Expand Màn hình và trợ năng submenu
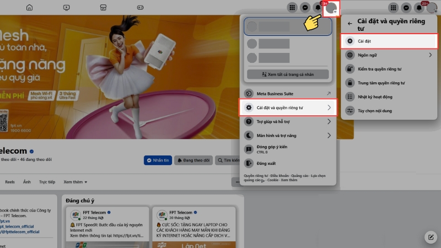 [x=329, y=135]
